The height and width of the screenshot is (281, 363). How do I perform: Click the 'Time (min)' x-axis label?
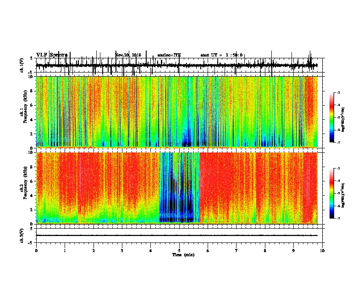click(183, 255)
